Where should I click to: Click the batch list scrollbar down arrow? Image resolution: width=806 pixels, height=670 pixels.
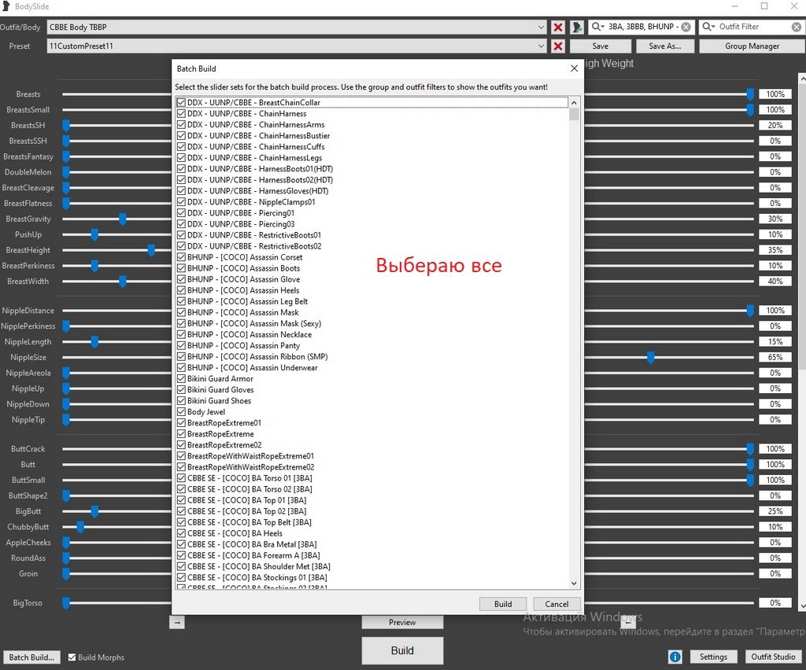574,583
